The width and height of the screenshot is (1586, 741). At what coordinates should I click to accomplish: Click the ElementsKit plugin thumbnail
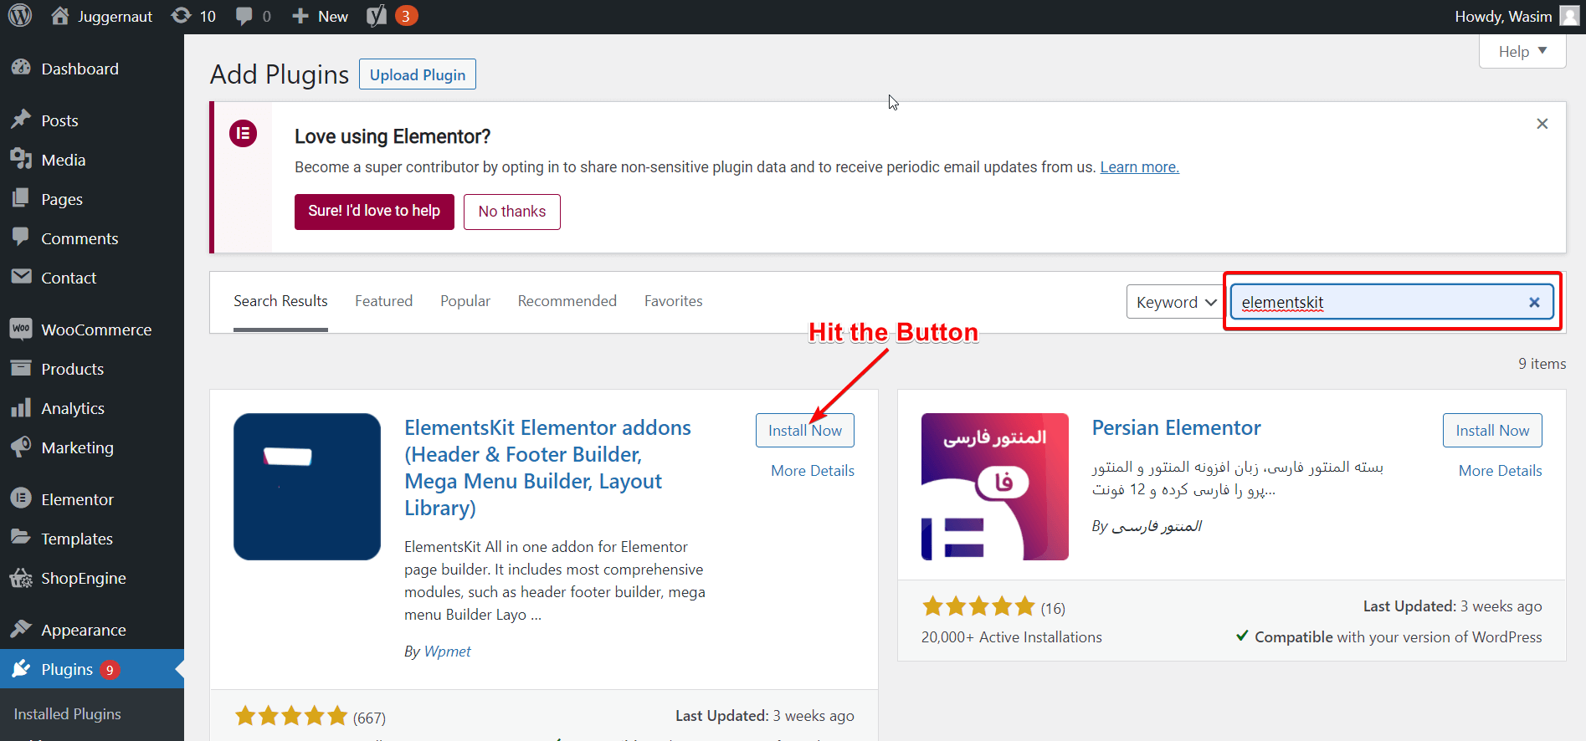click(x=307, y=487)
